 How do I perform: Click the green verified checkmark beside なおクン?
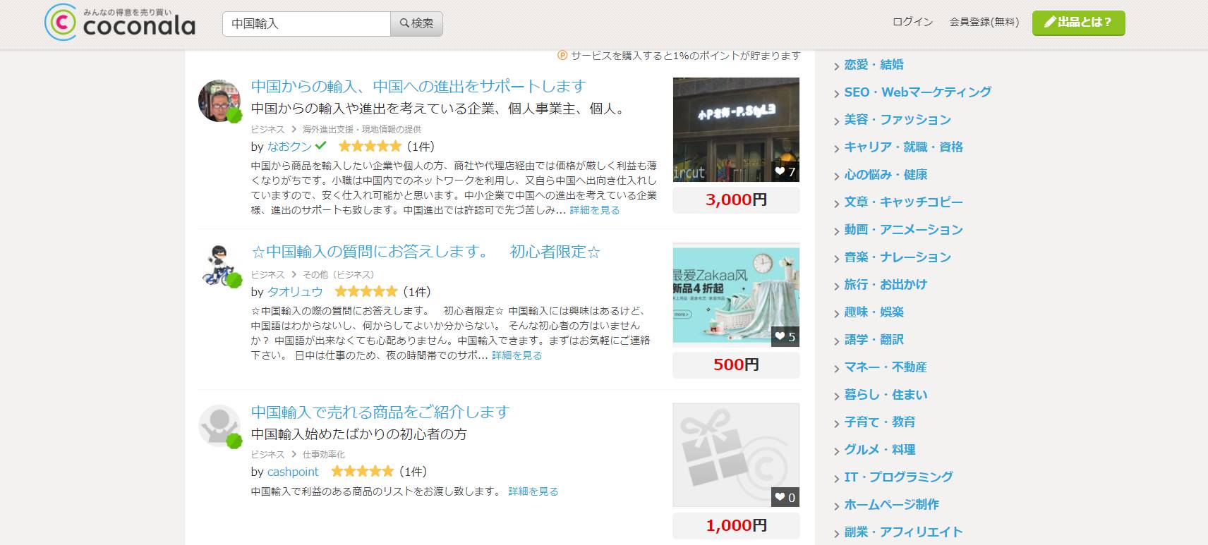[x=321, y=146]
